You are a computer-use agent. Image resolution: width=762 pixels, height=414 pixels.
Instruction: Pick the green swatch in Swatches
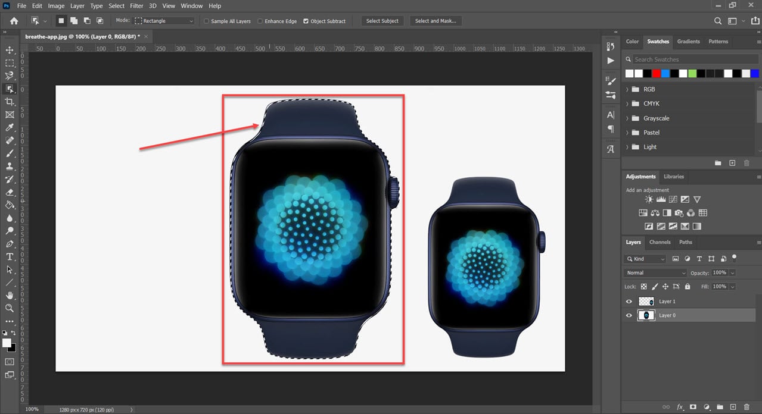(x=692, y=74)
